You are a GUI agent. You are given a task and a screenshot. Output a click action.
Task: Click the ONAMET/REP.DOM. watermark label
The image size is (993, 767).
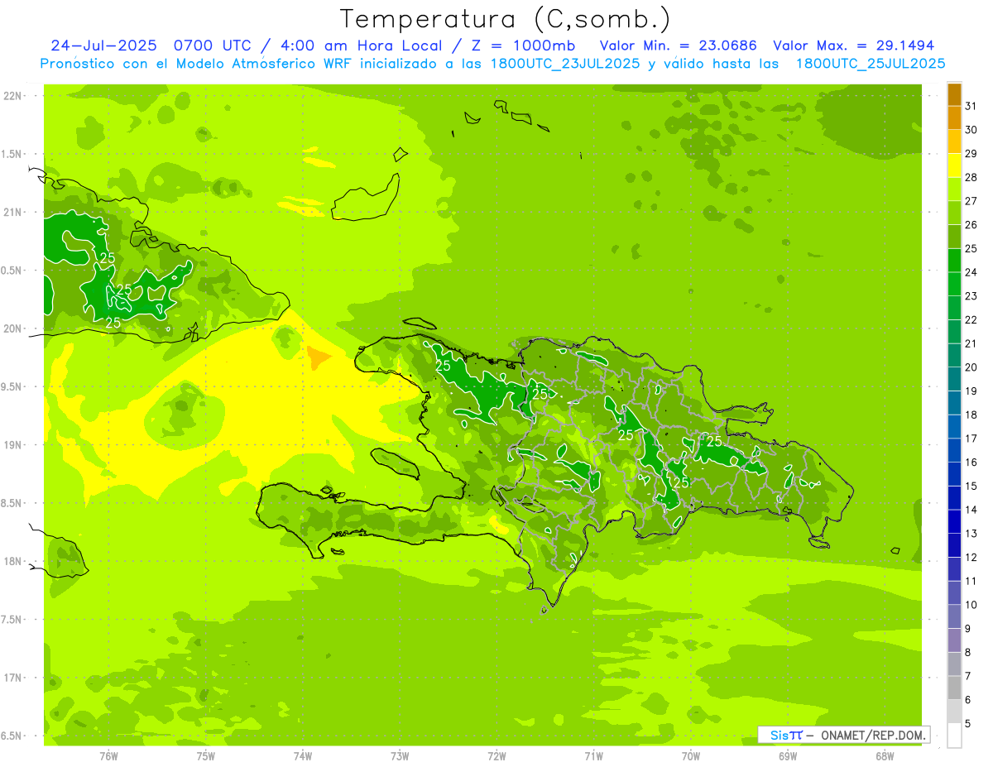[873, 735]
